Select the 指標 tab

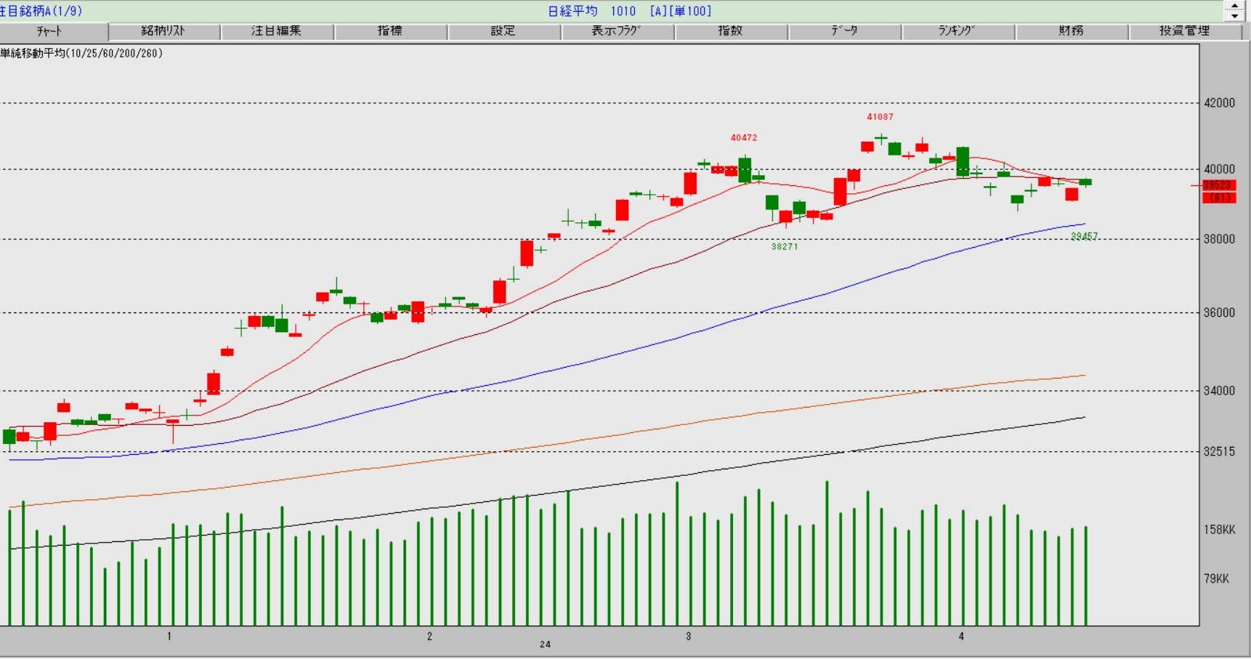[390, 31]
